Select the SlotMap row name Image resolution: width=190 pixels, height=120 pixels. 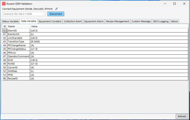click(x=18, y=71)
